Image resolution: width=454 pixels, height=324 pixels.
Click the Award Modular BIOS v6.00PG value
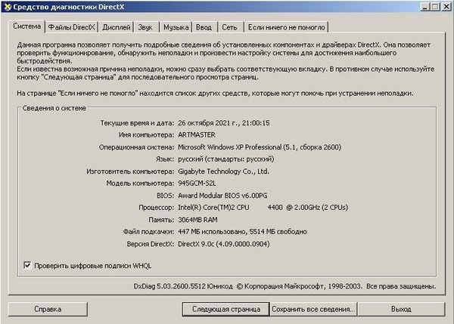click(x=222, y=196)
